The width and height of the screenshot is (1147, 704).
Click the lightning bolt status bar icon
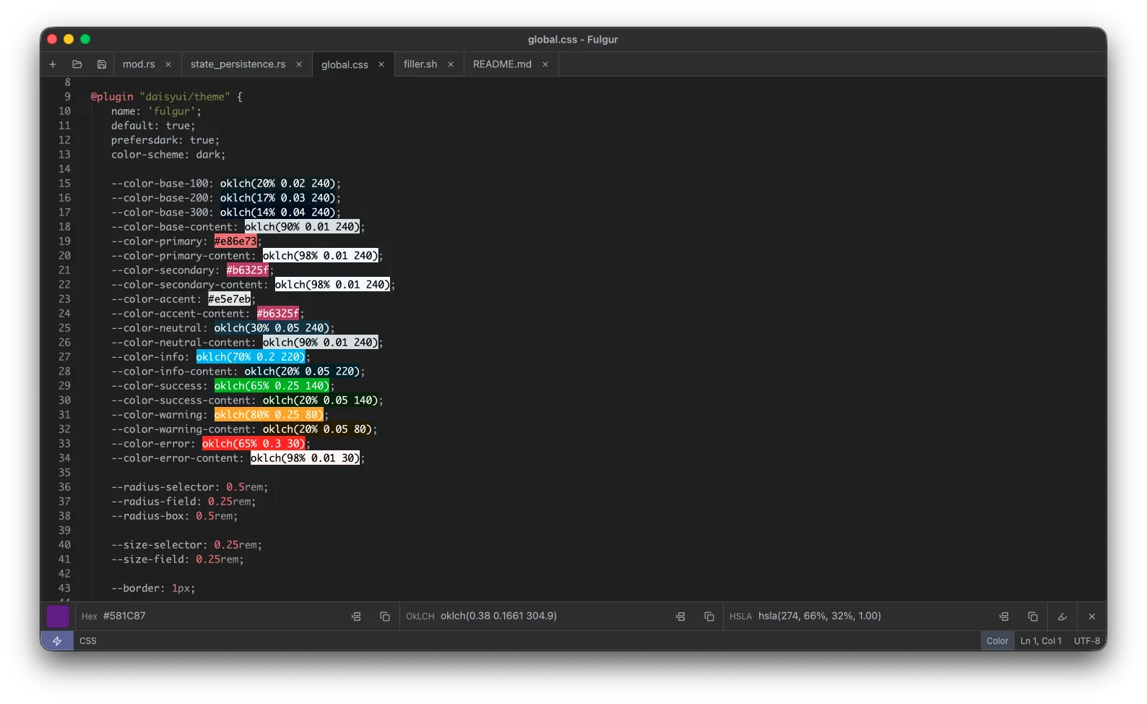pyautogui.click(x=57, y=641)
